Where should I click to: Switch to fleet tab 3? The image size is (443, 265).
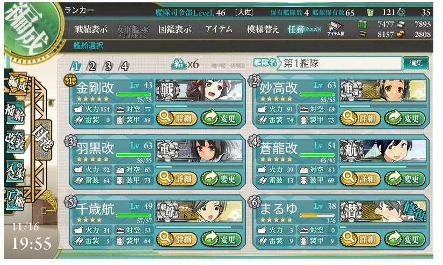point(108,66)
